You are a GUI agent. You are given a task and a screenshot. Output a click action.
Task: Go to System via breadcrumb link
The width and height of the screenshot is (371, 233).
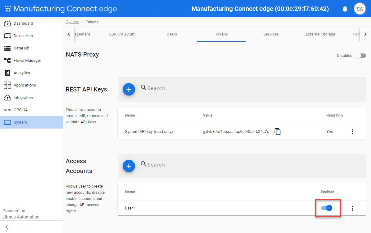pos(73,22)
